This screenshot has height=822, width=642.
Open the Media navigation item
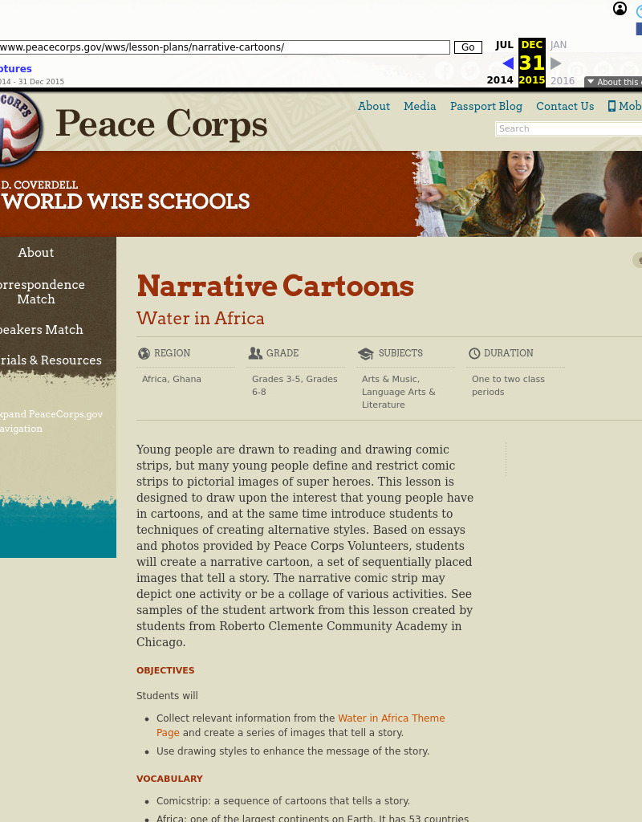pos(420,106)
